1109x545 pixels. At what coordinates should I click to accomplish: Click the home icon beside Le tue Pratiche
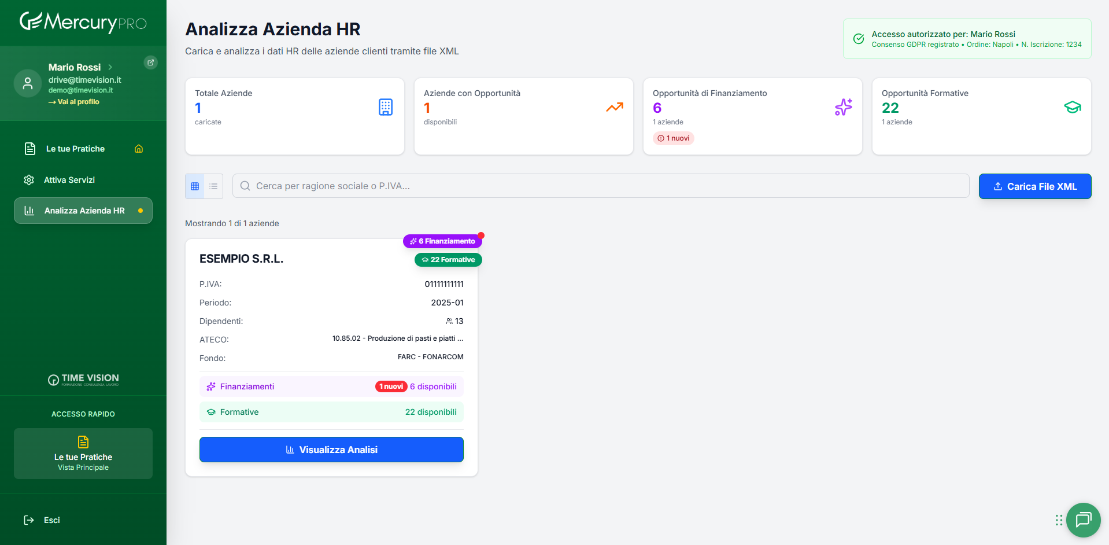click(139, 149)
